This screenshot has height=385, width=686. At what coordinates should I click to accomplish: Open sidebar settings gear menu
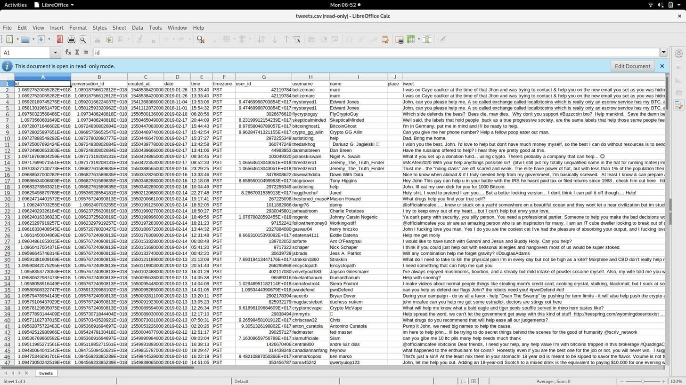[x=679, y=54]
